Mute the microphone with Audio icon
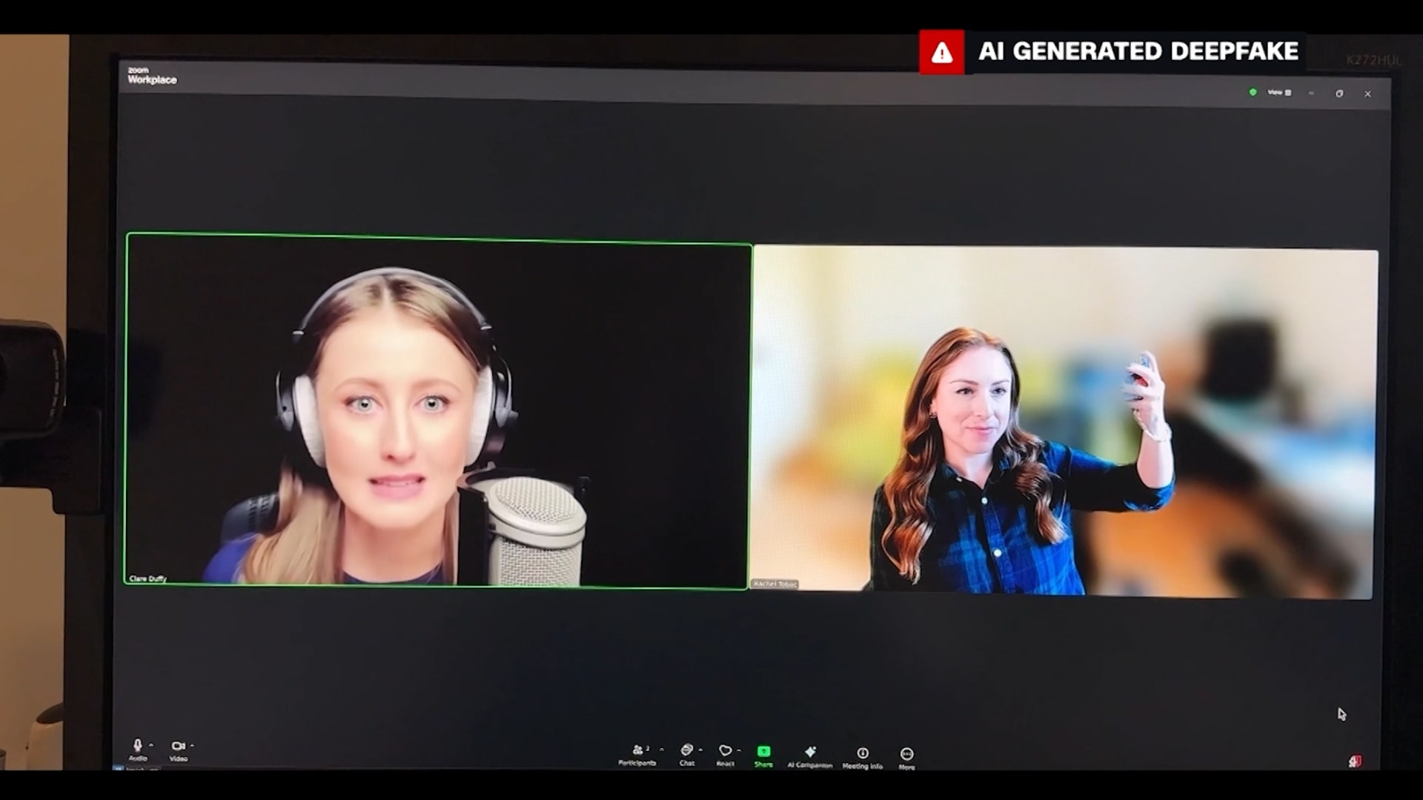The height and width of the screenshot is (800, 1423). pyautogui.click(x=137, y=747)
